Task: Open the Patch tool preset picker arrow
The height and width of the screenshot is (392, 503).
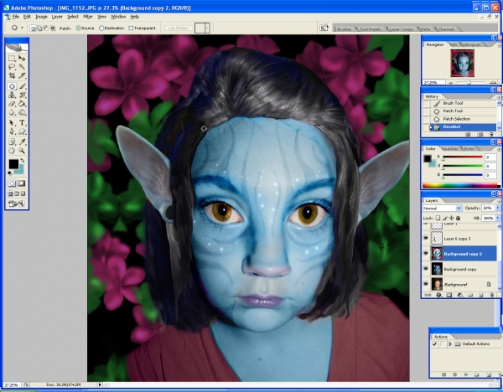Action: [22, 28]
